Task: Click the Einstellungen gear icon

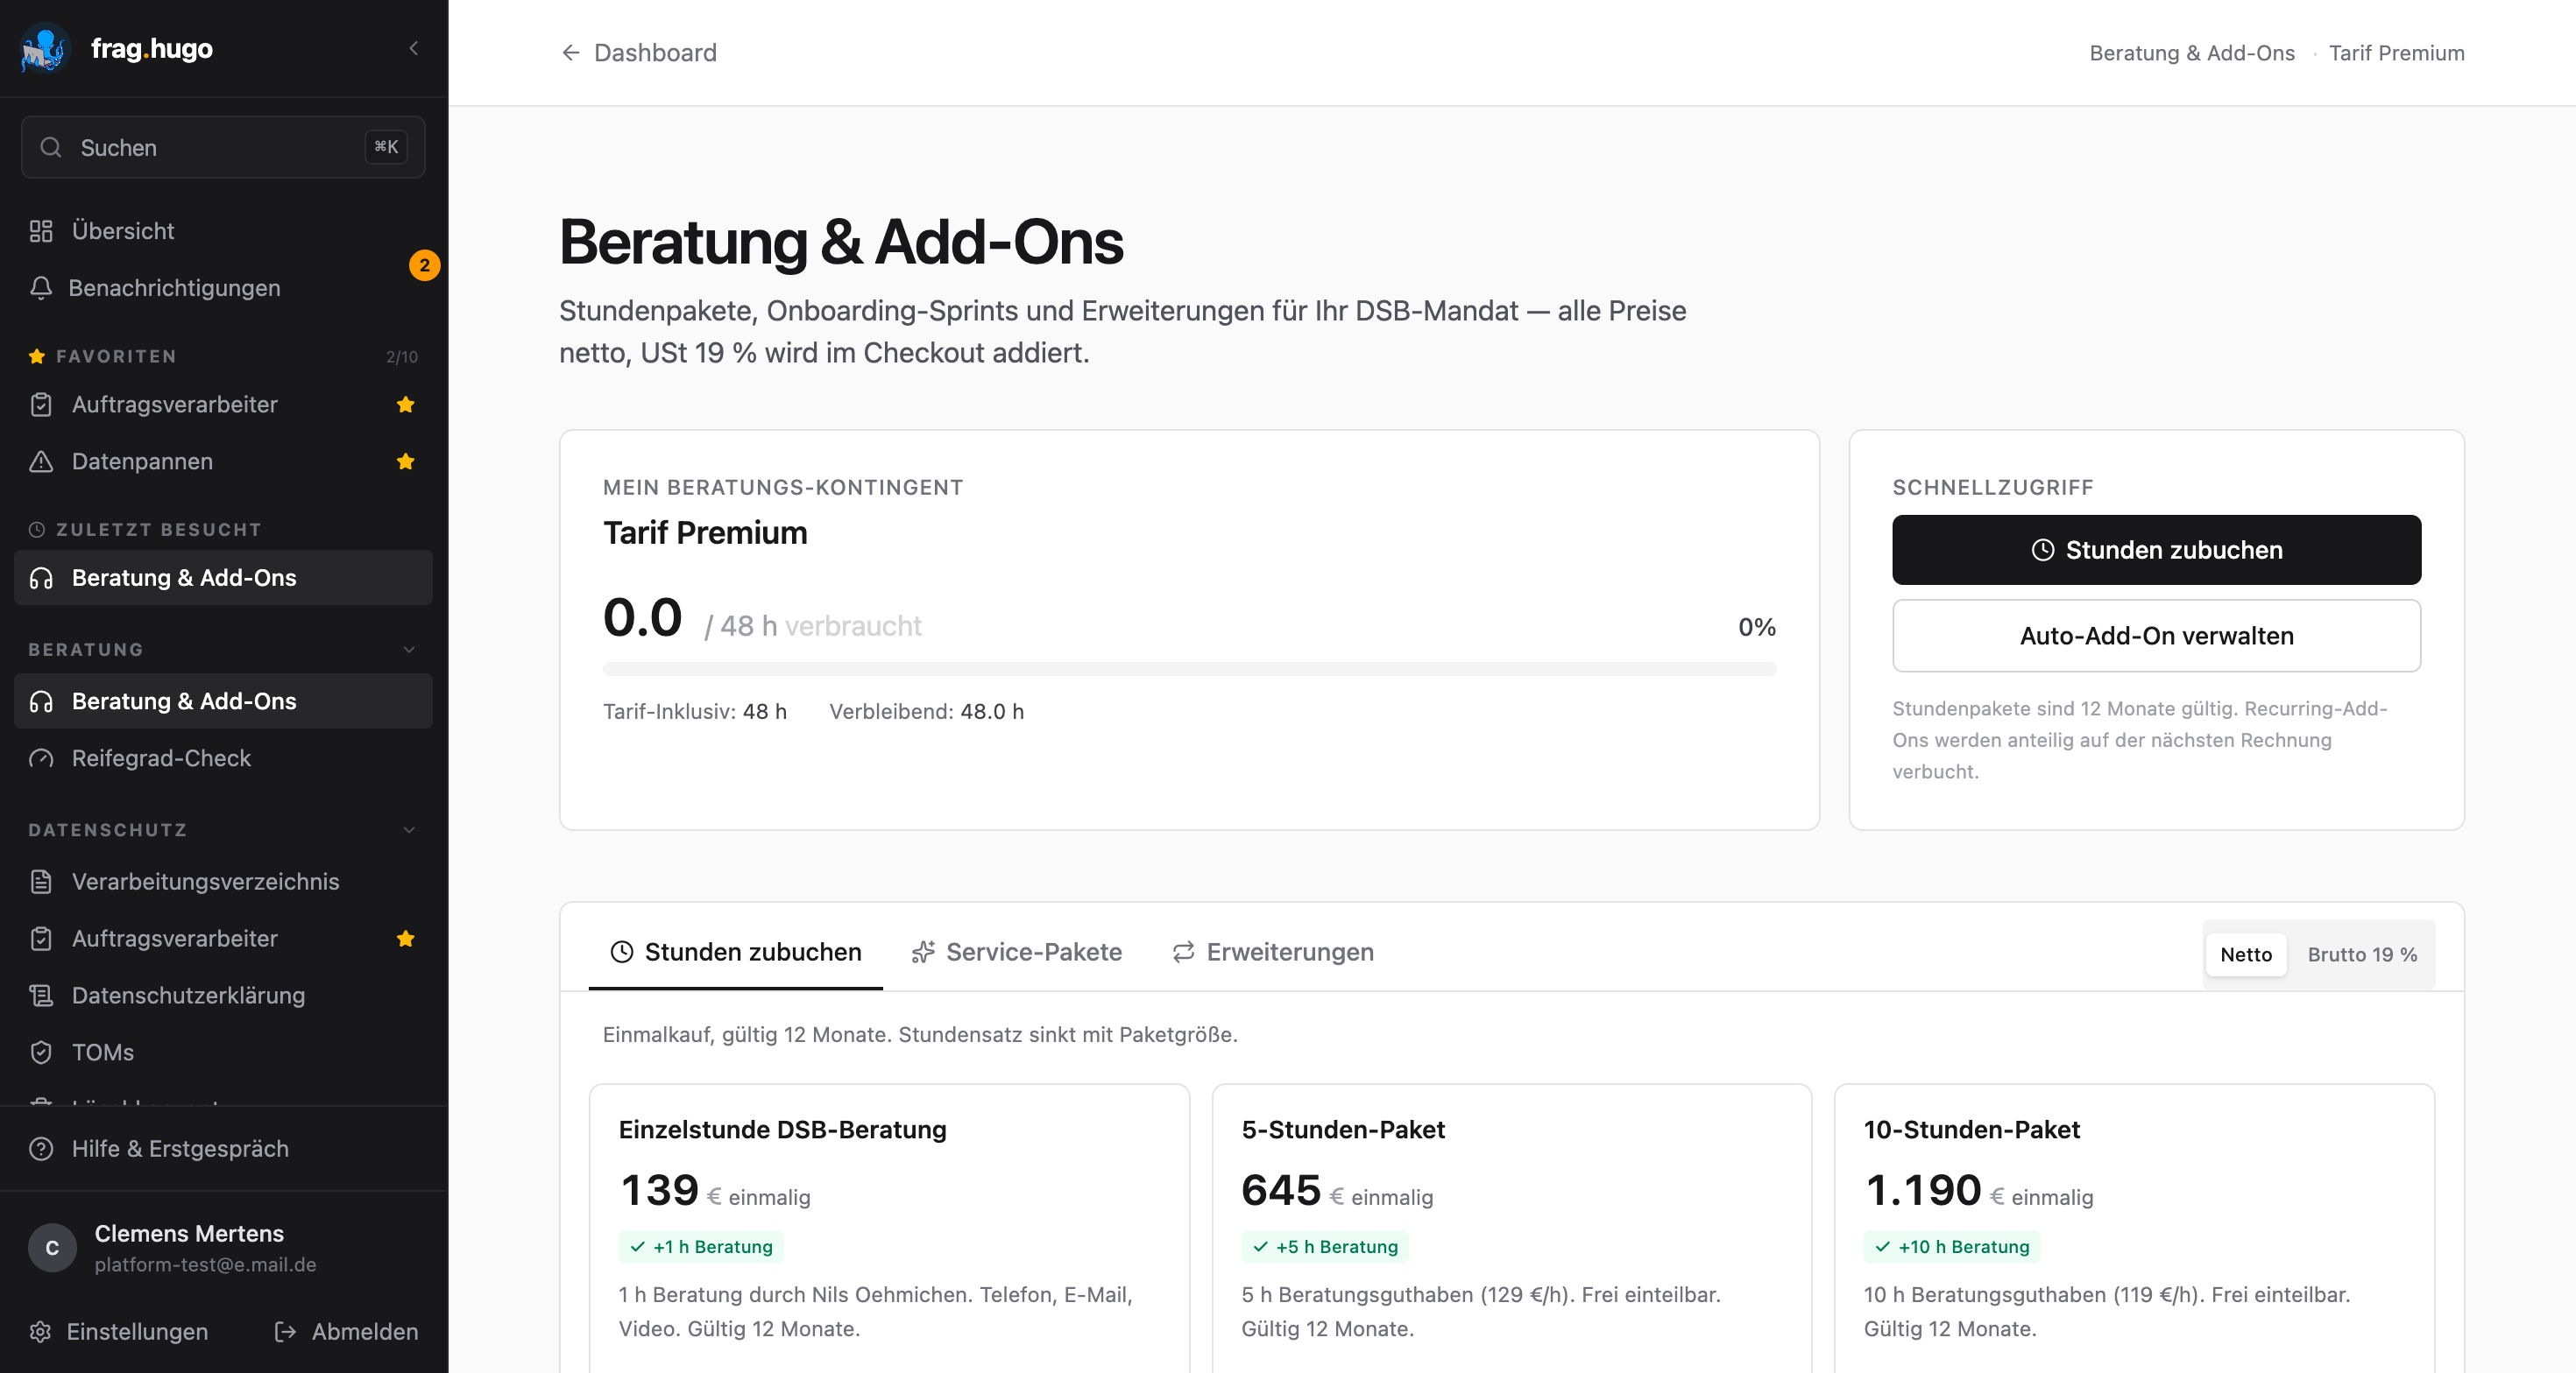Action: coord(40,1332)
